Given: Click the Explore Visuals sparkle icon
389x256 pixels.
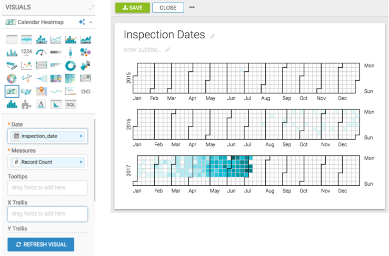Looking at the screenshot, I should pos(81,22).
